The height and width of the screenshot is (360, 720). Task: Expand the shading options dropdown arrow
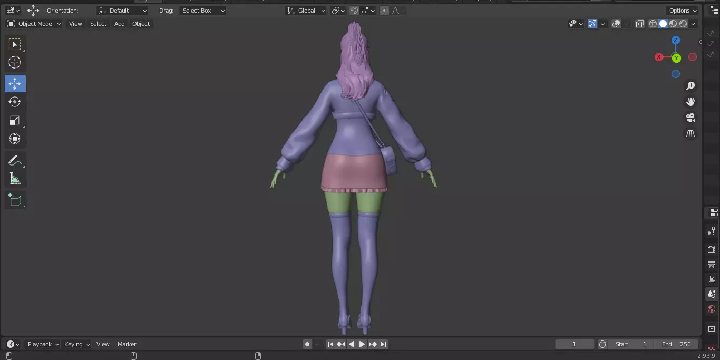[693, 24]
